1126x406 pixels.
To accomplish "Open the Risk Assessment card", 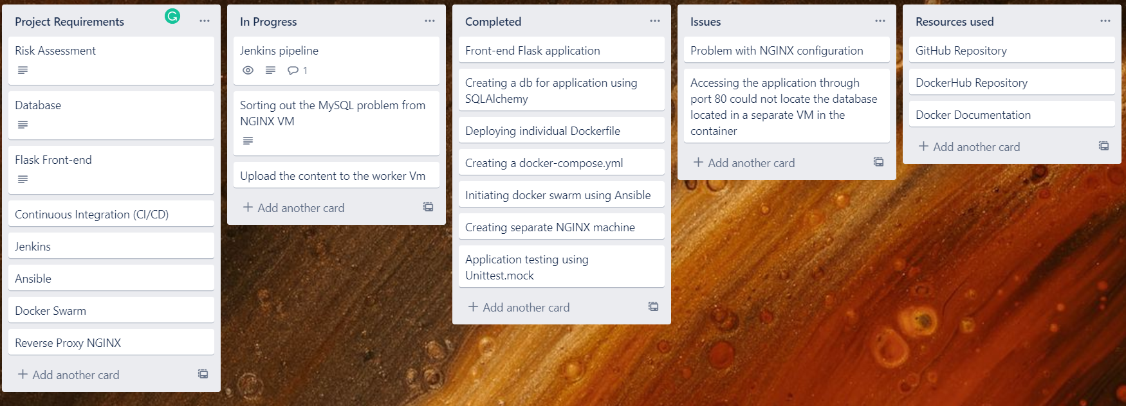I will [111, 60].
